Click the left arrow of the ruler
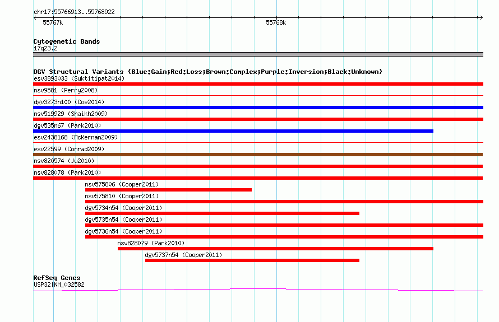The height and width of the screenshot is (322, 499). [35, 18]
